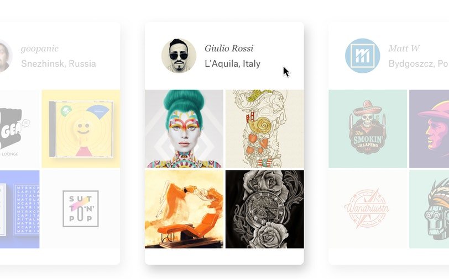Open the gray GEA lounge logo shot
Screen dimensions: 449x279
[x=19, y=129]
